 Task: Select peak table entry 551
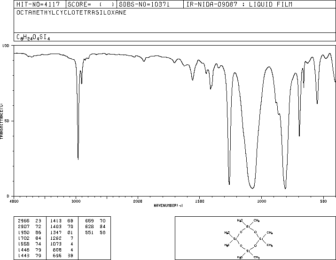point(89,233)
